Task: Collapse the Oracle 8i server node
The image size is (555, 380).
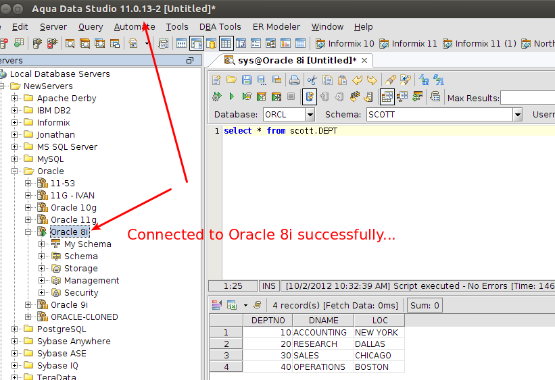Action: (x=28, y=232)
